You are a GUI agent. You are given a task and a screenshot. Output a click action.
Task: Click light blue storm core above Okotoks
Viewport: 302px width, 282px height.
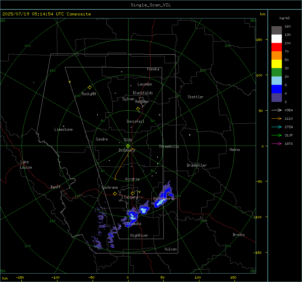[133, 216]
